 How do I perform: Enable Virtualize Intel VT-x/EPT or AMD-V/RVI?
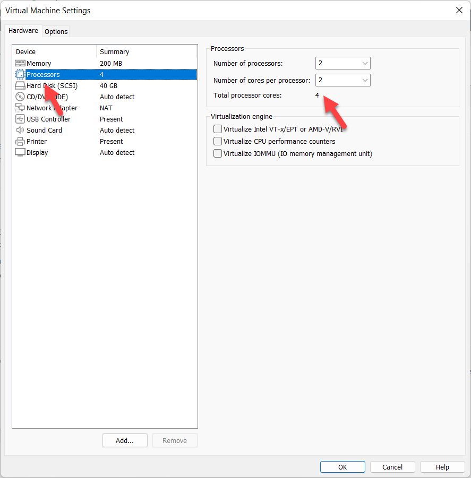point(218,129)
